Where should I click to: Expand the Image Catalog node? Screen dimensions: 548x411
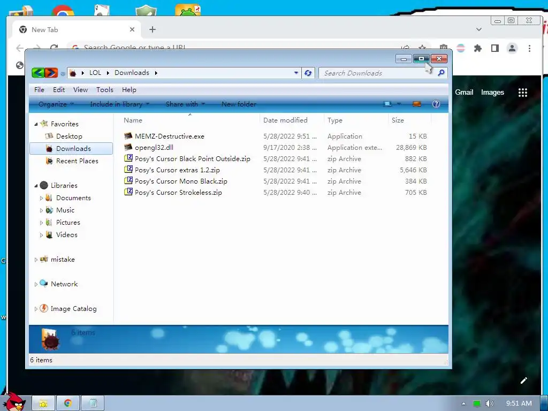(36, 309)
